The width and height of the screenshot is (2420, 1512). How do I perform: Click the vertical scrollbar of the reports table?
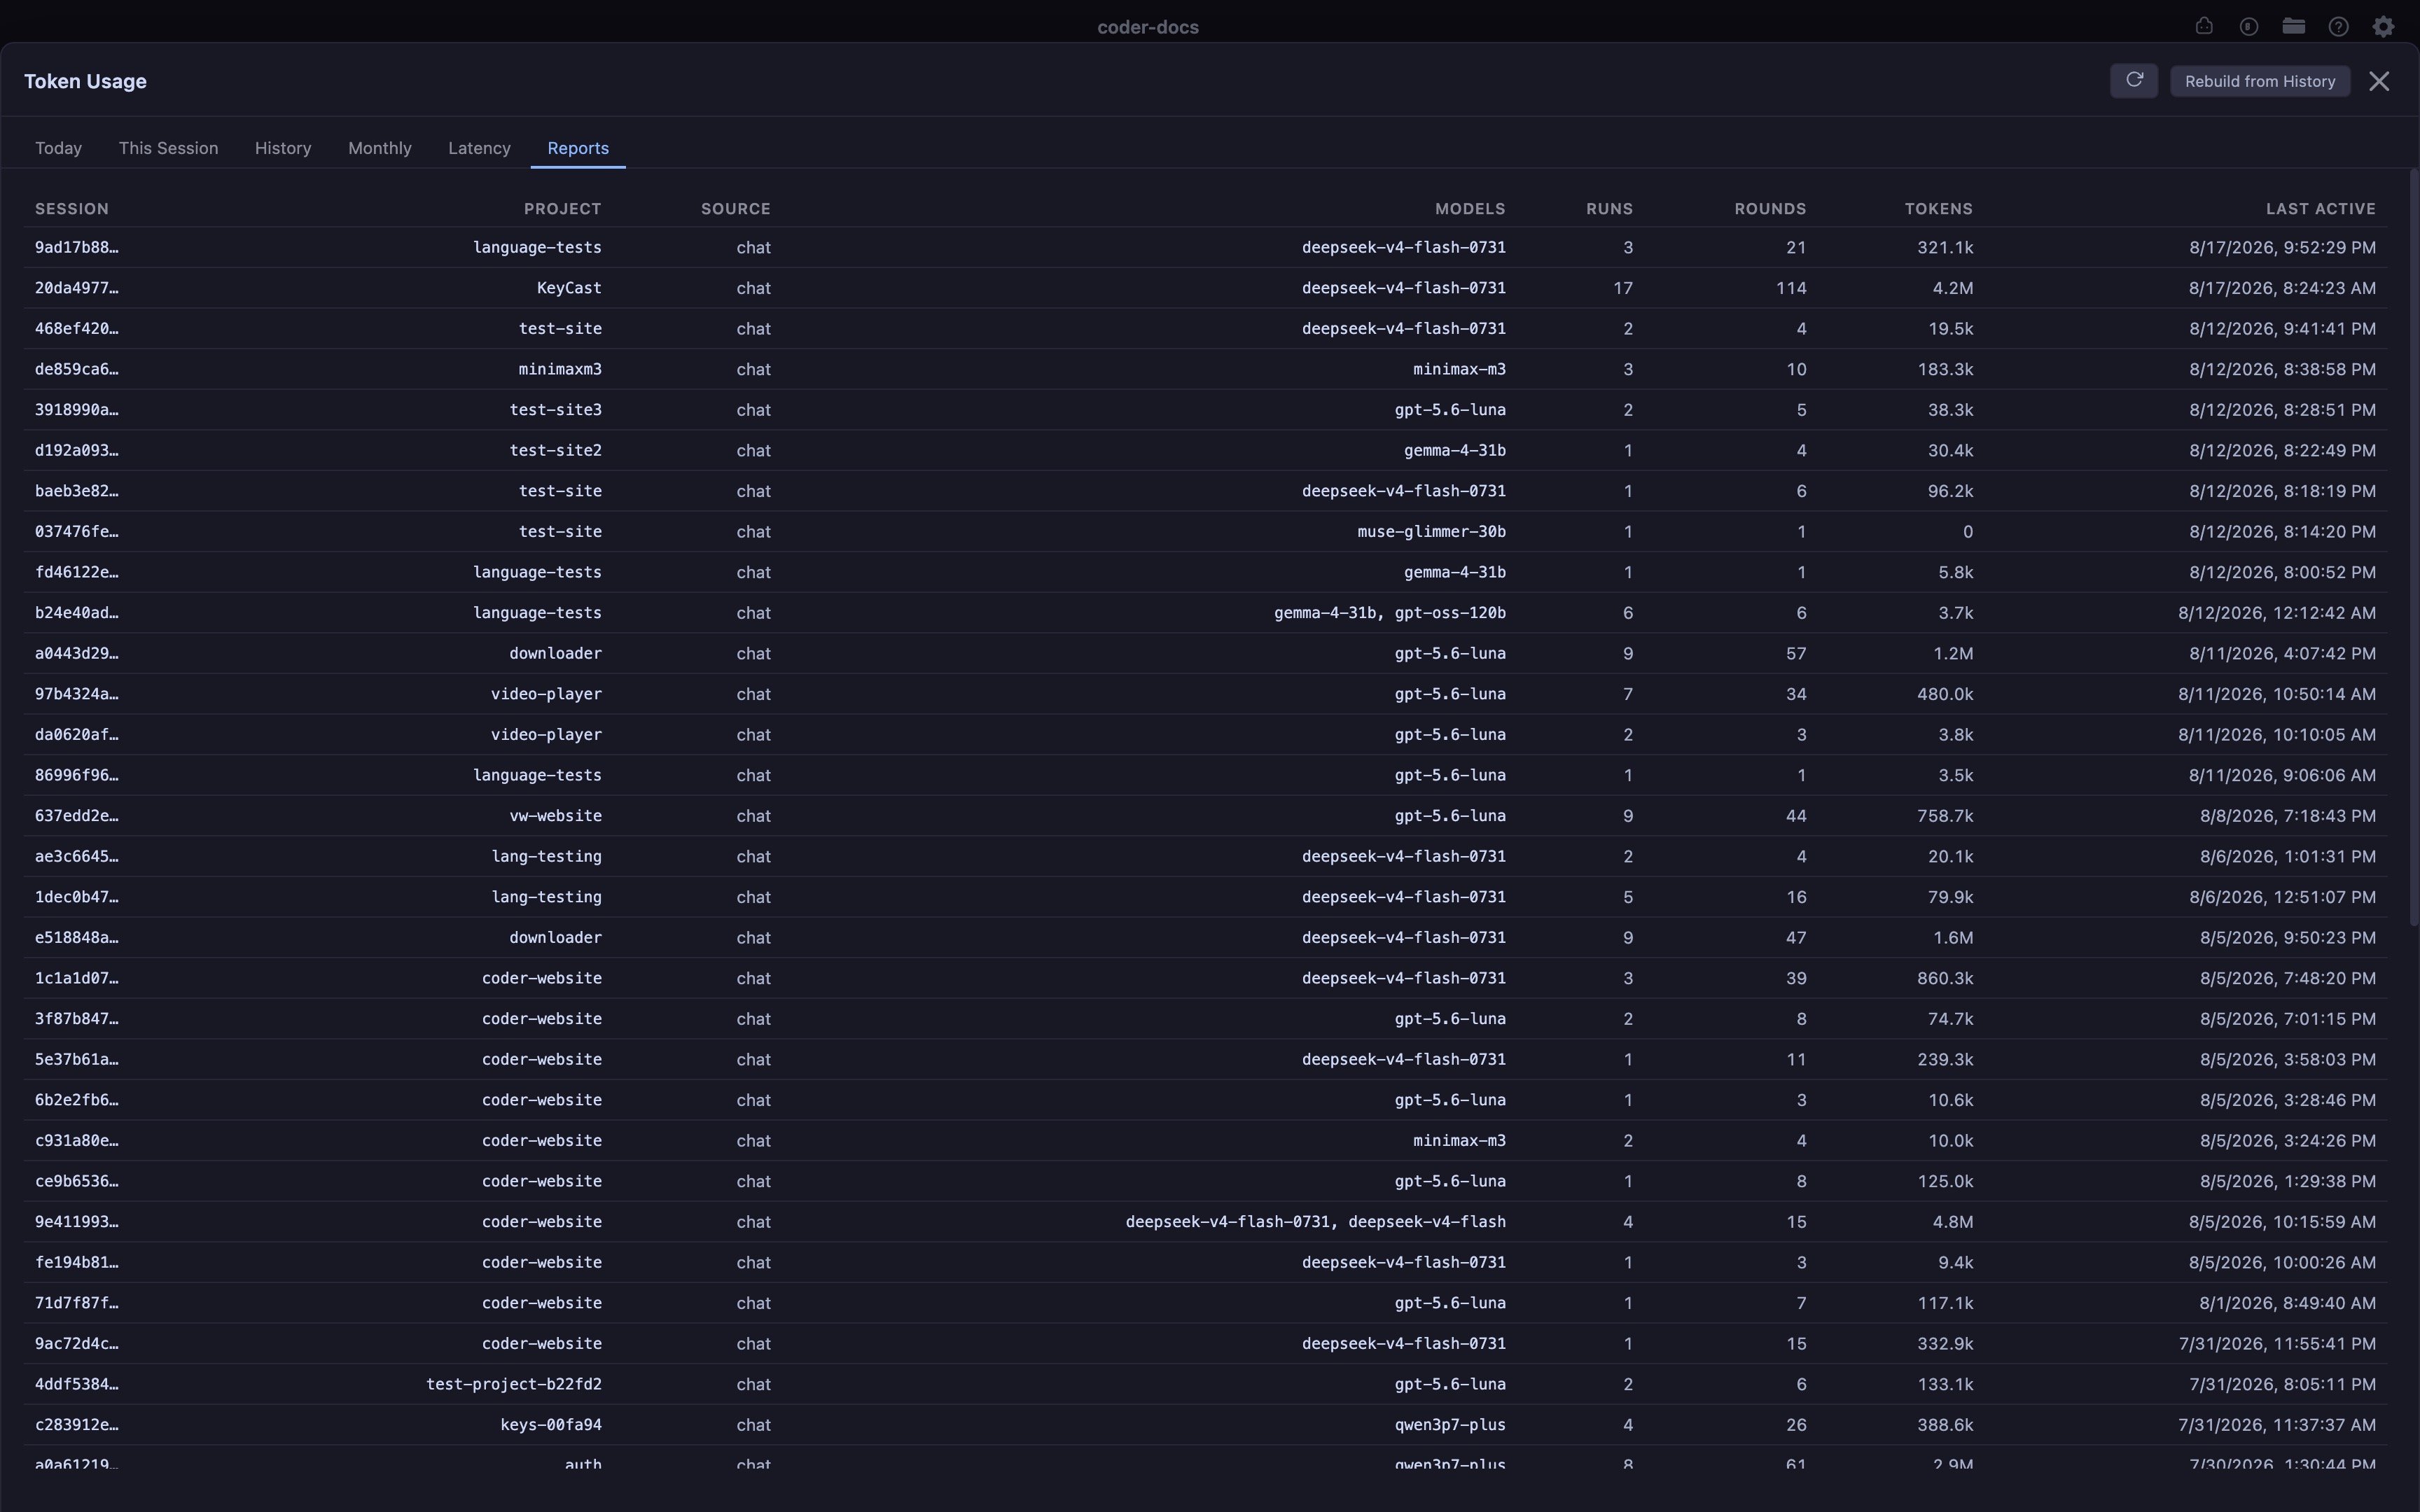[2413, 547]
